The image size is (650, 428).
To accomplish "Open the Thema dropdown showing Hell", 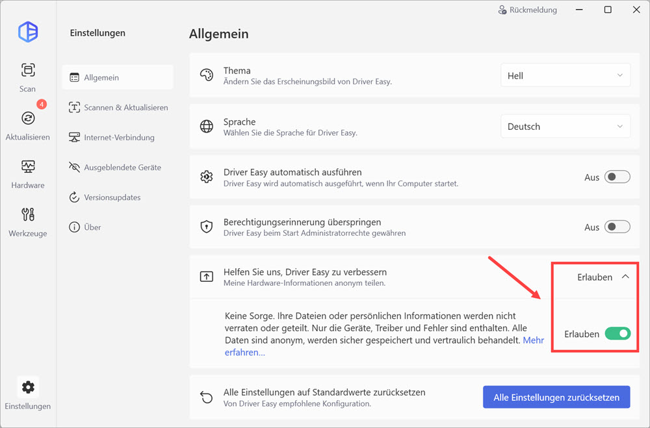I will pos(565,75).
